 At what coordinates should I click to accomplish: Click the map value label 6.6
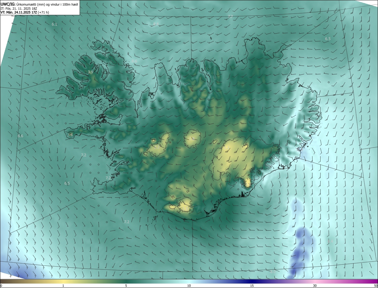[20, 136]
